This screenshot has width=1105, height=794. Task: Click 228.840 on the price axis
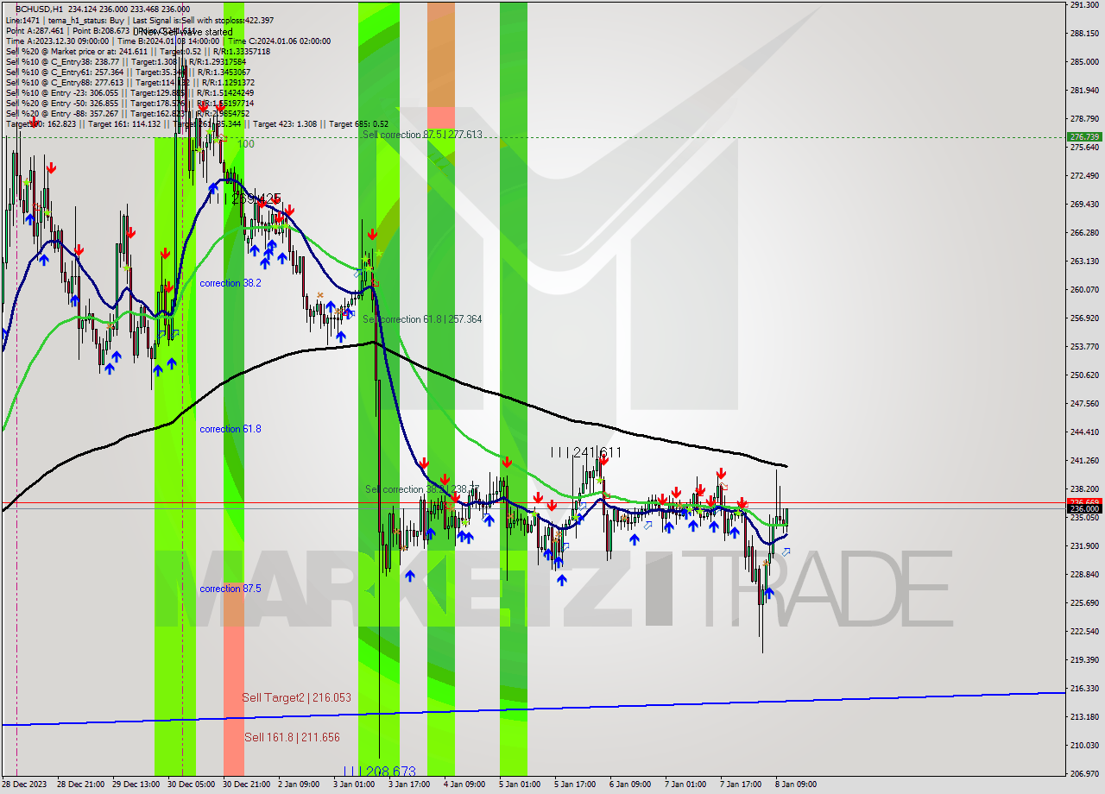(x=1083, y=574)
